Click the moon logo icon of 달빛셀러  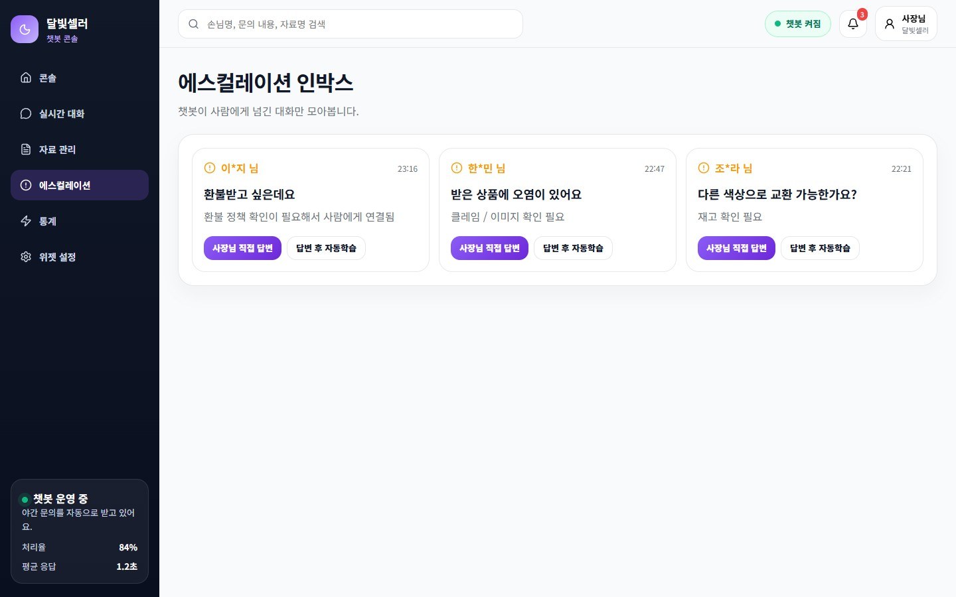coord(25,29)
